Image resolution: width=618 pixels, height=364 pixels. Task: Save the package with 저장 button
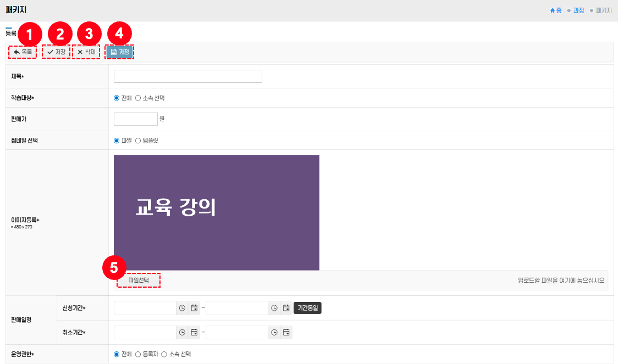pyautogui.click(x=56, y=52)
